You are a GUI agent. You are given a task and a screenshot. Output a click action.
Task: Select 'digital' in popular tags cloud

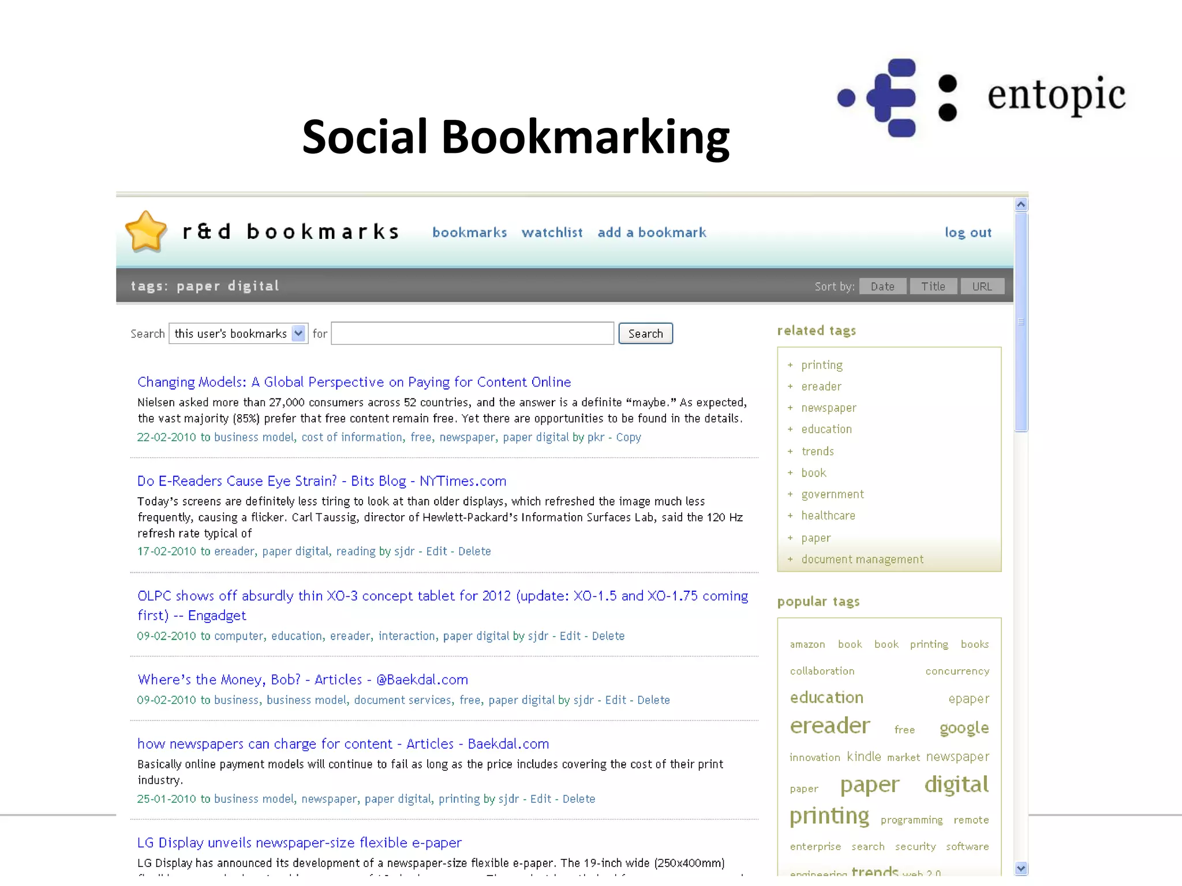(956, 784)
